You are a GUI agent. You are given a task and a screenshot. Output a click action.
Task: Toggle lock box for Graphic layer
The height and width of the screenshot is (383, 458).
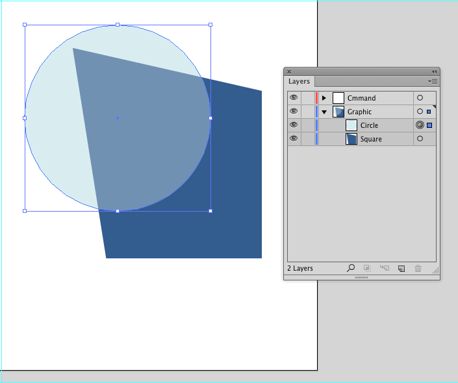point(307,112)
